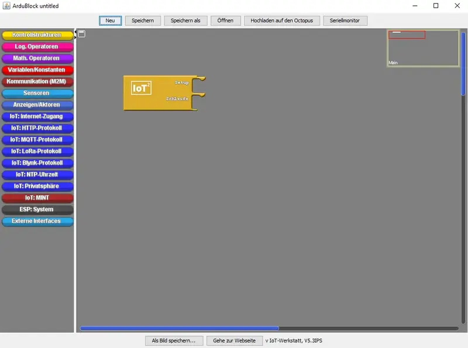This screenshot has width=468, height=348.
Task: Click Hochladen auf den Octopus
Action: point(281,20)
